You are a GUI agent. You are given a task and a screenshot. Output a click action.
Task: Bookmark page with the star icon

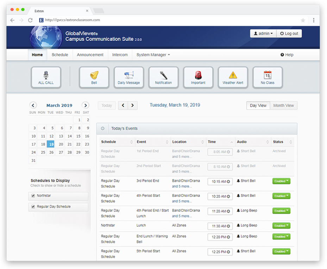coord(303,20)
